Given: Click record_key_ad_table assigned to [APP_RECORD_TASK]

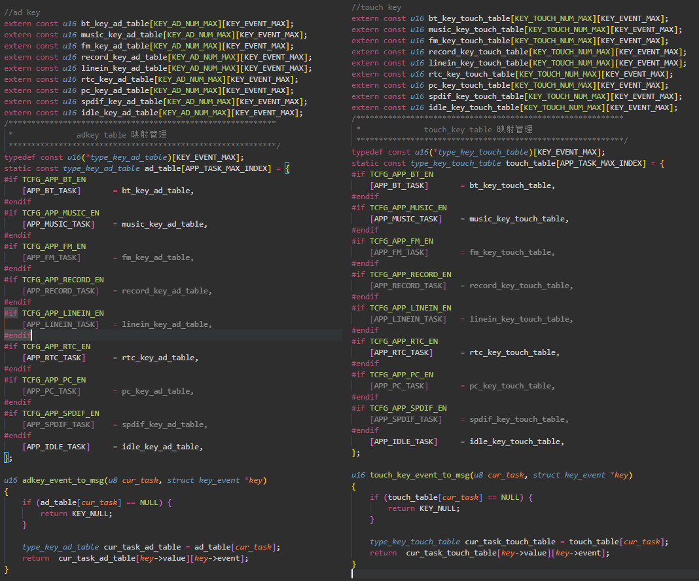Looking at the screenshot, I should pyautogui.click(x=165, y=291).
